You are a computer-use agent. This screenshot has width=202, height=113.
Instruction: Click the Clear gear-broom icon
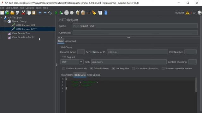click(78, 13)
